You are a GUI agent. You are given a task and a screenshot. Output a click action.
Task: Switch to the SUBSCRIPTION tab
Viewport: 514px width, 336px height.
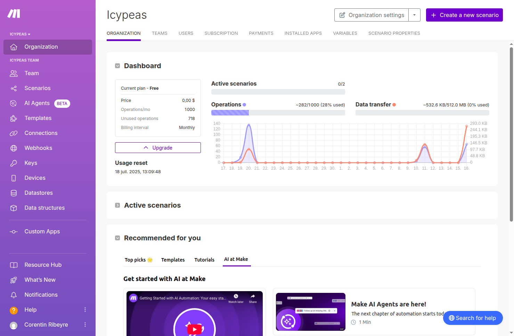(221, 33)
